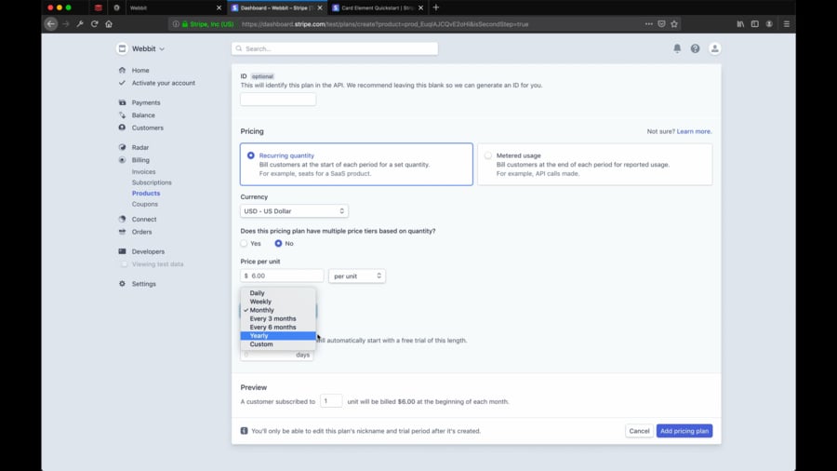Image resolution: width=837 pixels, height=471 pixels.
Task: Open Activate your account link
Action: click(x=164, y=83)
